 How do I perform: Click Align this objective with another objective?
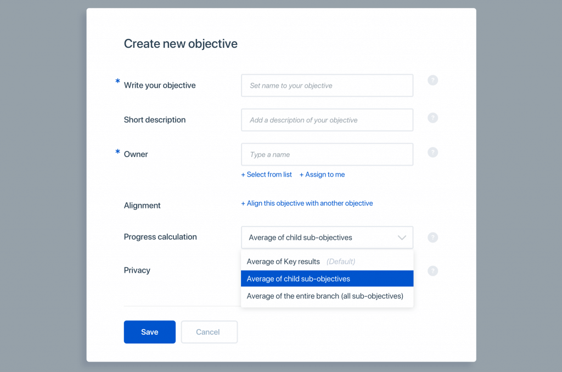click(x=307, y=203)
